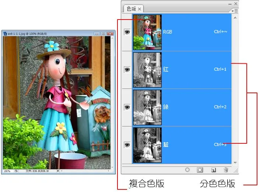Click the 紅 channel name label
The width and height of the screenshot is (260, 192).
pos(166,69)
